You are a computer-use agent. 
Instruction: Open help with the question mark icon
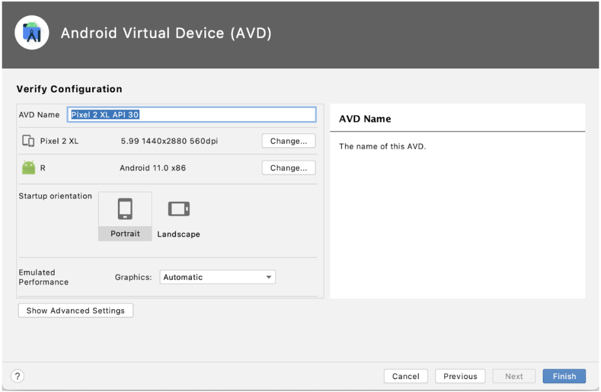(18, 376)
